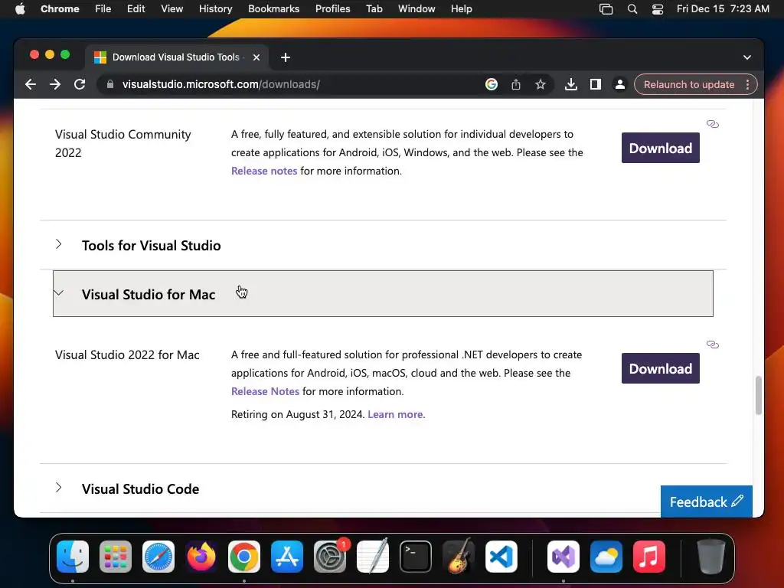
Task: Open a new browser tab
Action: [x=286, y=57]
